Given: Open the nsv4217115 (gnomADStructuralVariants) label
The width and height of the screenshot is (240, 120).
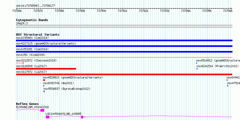Looking at the screenshot, I should [46, 43].
